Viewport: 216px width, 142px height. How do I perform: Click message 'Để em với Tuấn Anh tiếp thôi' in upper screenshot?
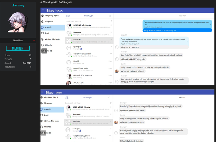pyautogui.click(x=133, y=71)
